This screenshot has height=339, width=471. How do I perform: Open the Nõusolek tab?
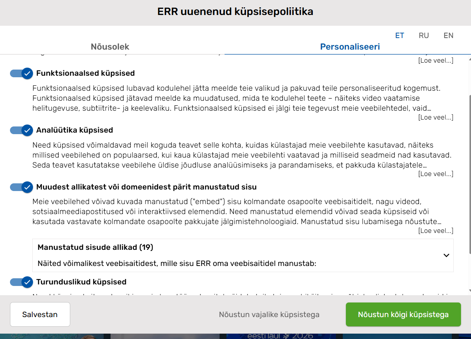point(110,47)
